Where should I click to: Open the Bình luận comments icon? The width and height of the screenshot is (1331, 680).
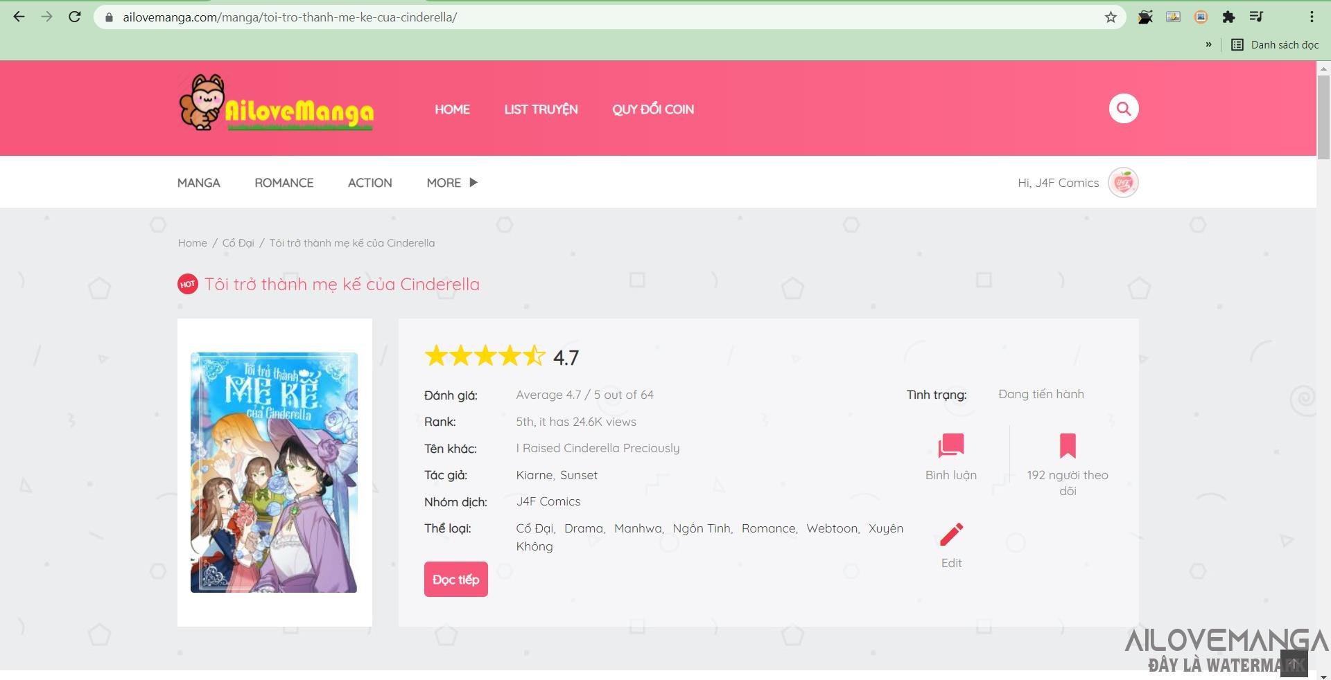pyautogui.click(x=950, y=446)
